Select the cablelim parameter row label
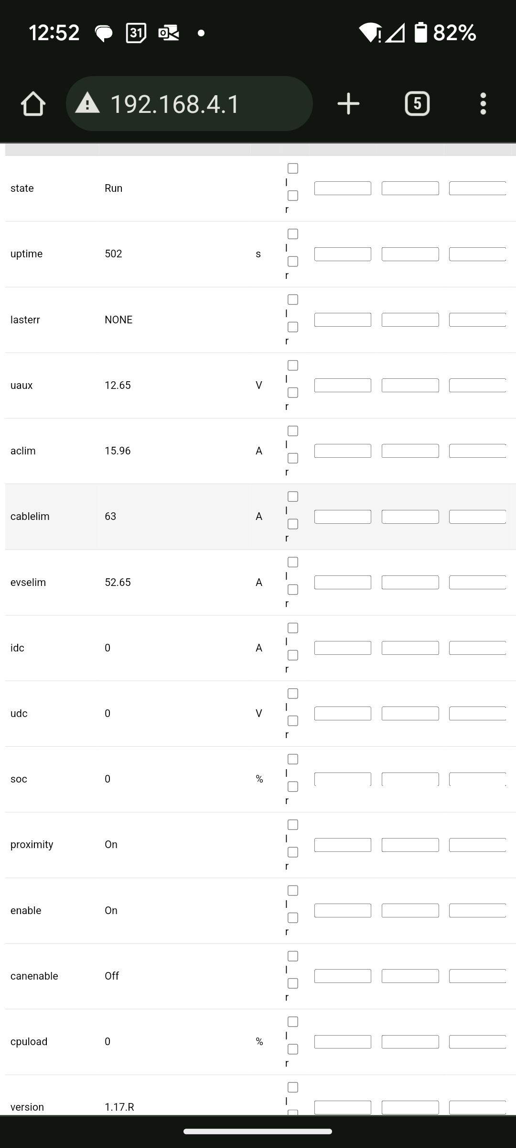Image resolution: width=516 pixels, height=1148 pixels. click(x=30, y=517)
